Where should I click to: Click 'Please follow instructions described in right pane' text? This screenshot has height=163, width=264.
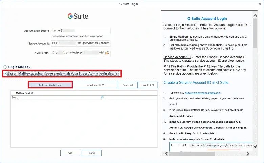point(77,36)
